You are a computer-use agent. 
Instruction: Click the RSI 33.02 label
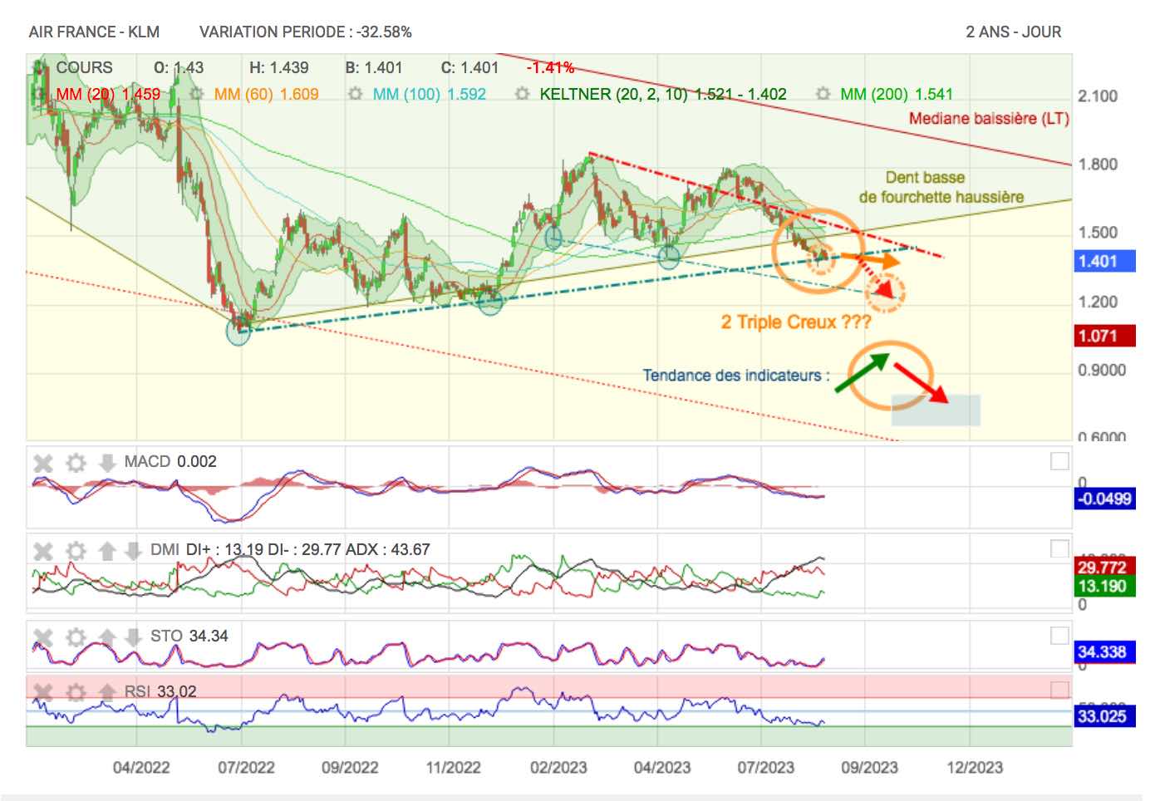pyautogui.click(x=160, y=691)
